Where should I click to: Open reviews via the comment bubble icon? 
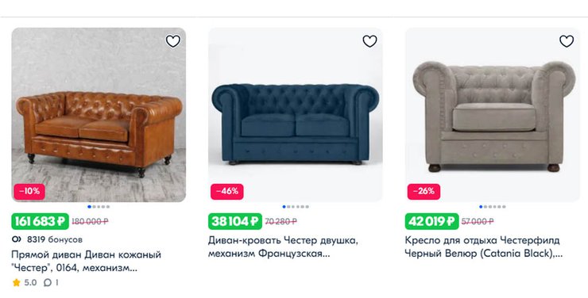tap(48, 283)
